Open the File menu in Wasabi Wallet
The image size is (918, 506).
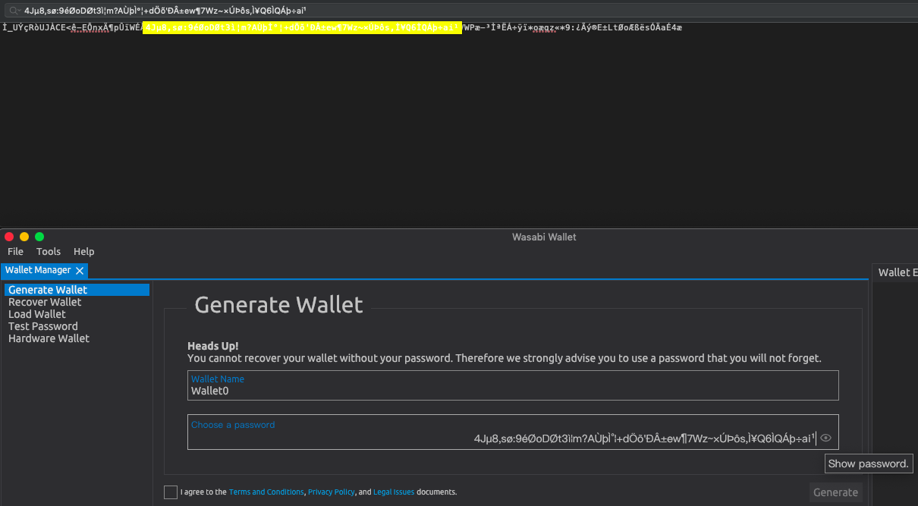click(x=15, y=251)
